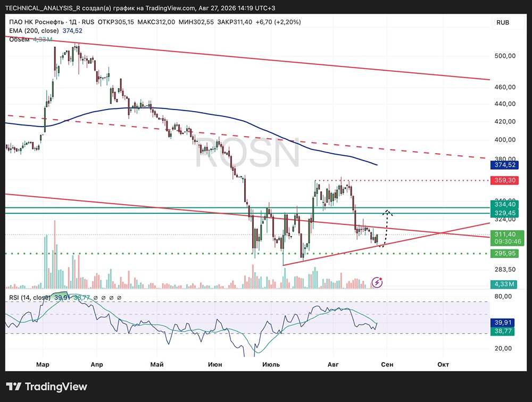532x402 pixels.
Task: Click the Июль label on time axis
Action: point(271,365)
